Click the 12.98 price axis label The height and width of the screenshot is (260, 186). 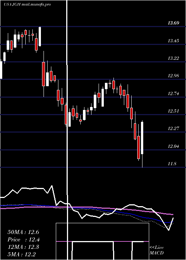[174, 76]
